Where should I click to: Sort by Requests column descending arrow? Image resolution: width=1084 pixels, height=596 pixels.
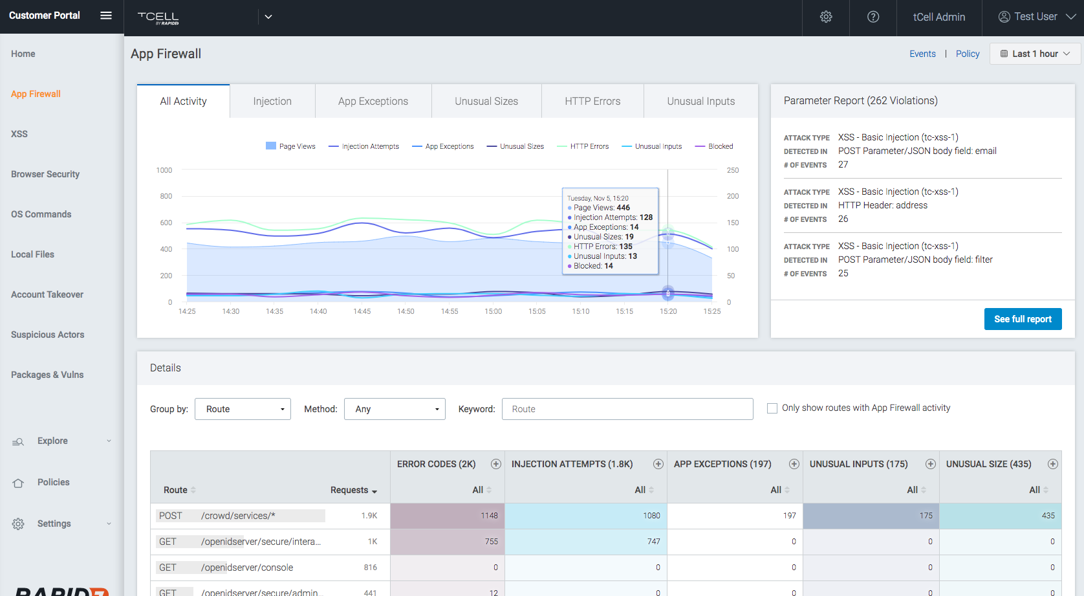click(x=374, y=491)
